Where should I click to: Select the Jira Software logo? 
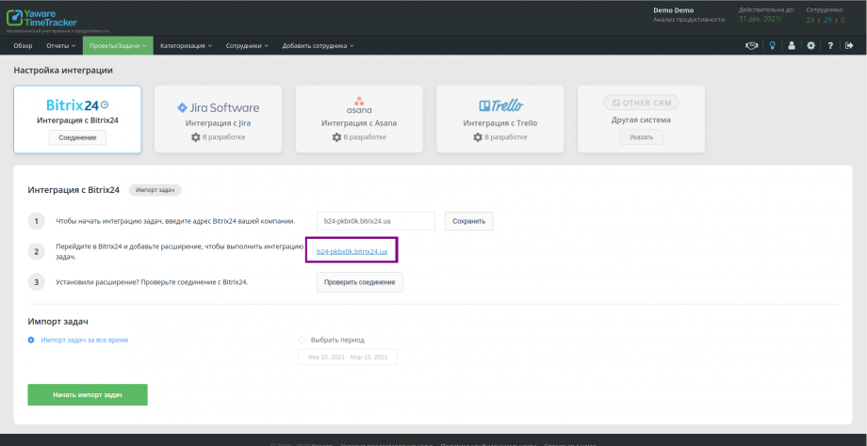[218, 107]
